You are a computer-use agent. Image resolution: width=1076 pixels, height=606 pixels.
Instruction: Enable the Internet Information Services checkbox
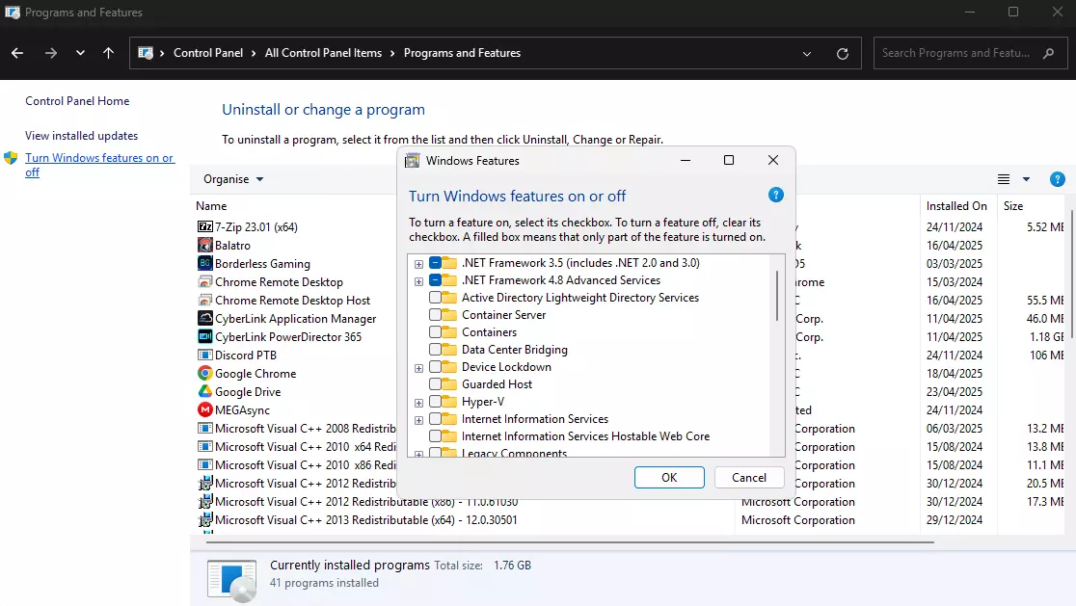pyautogui.click(x=435, y=419)
